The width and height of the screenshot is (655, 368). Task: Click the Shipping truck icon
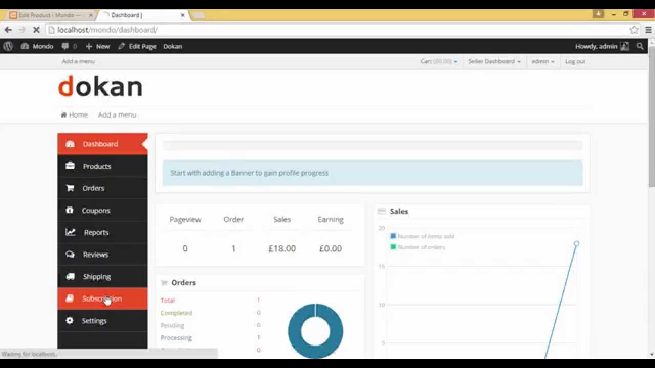coord(70,277)
